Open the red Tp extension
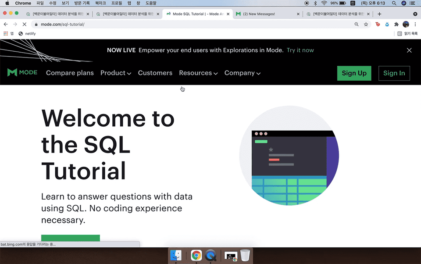The height and width of the screenshot is (264, 421). coord(378,24)
